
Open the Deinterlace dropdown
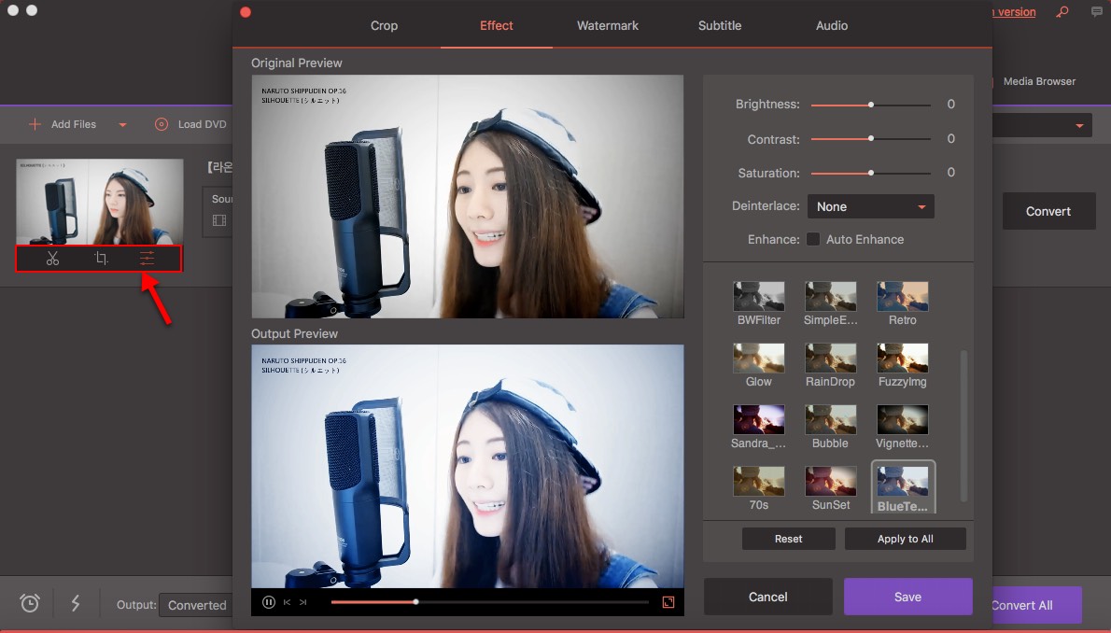pyautogui.click(x=870, y=206)
